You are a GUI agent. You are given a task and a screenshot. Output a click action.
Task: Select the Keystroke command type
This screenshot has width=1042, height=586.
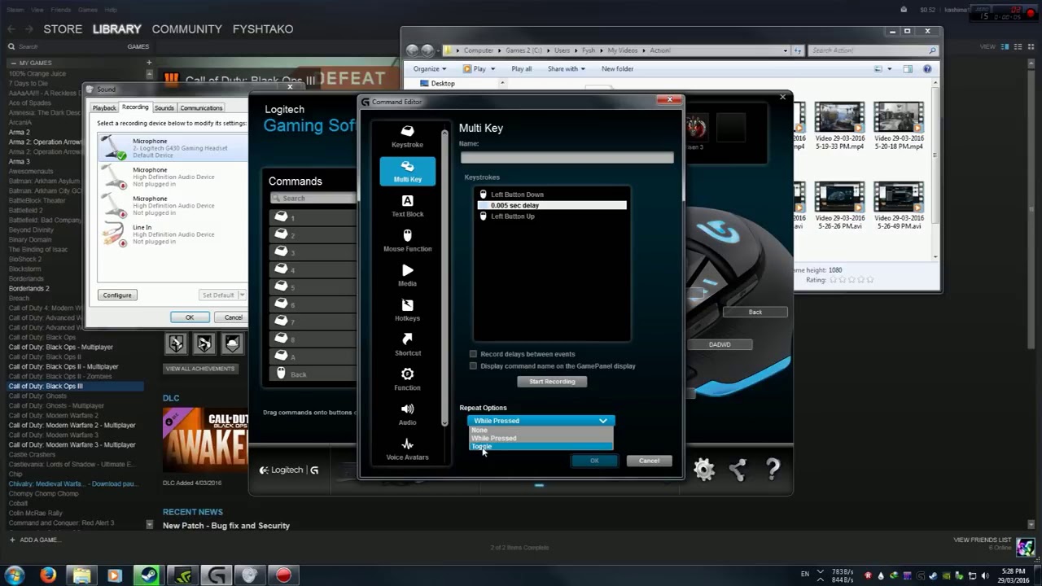(407, 136)
